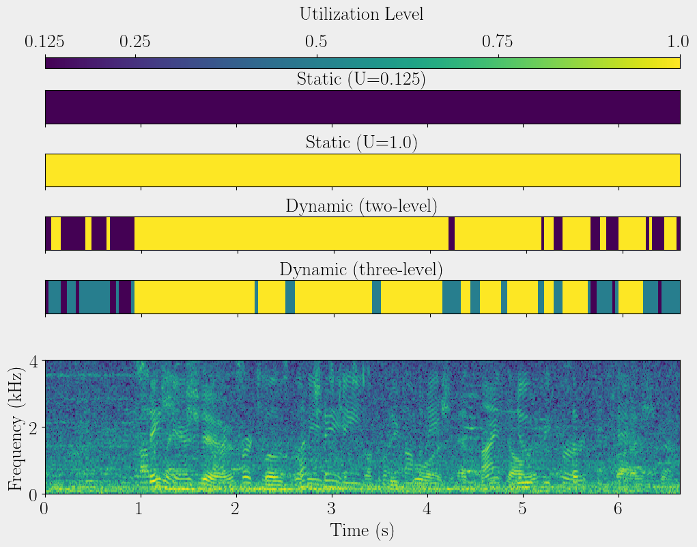Screen dimensions: 697x547
Task: Click the solid yellow Static U=1.0 bar
Action: 362,170
